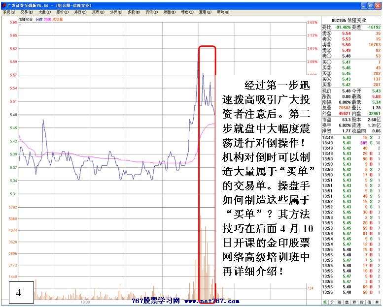Click the 13:56 trade row with volume 69
This screenshot has height=307, width=383.
(351, 287)
